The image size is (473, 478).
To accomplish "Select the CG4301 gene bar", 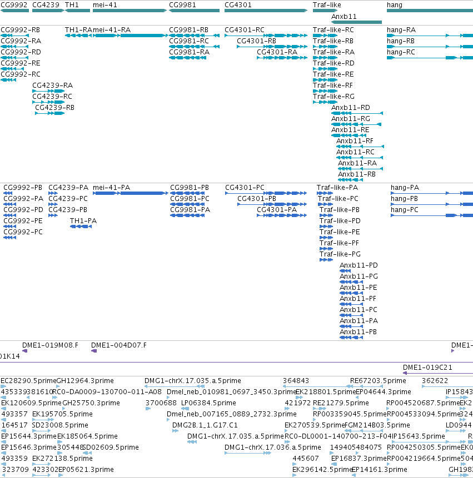I will [266, 11].
